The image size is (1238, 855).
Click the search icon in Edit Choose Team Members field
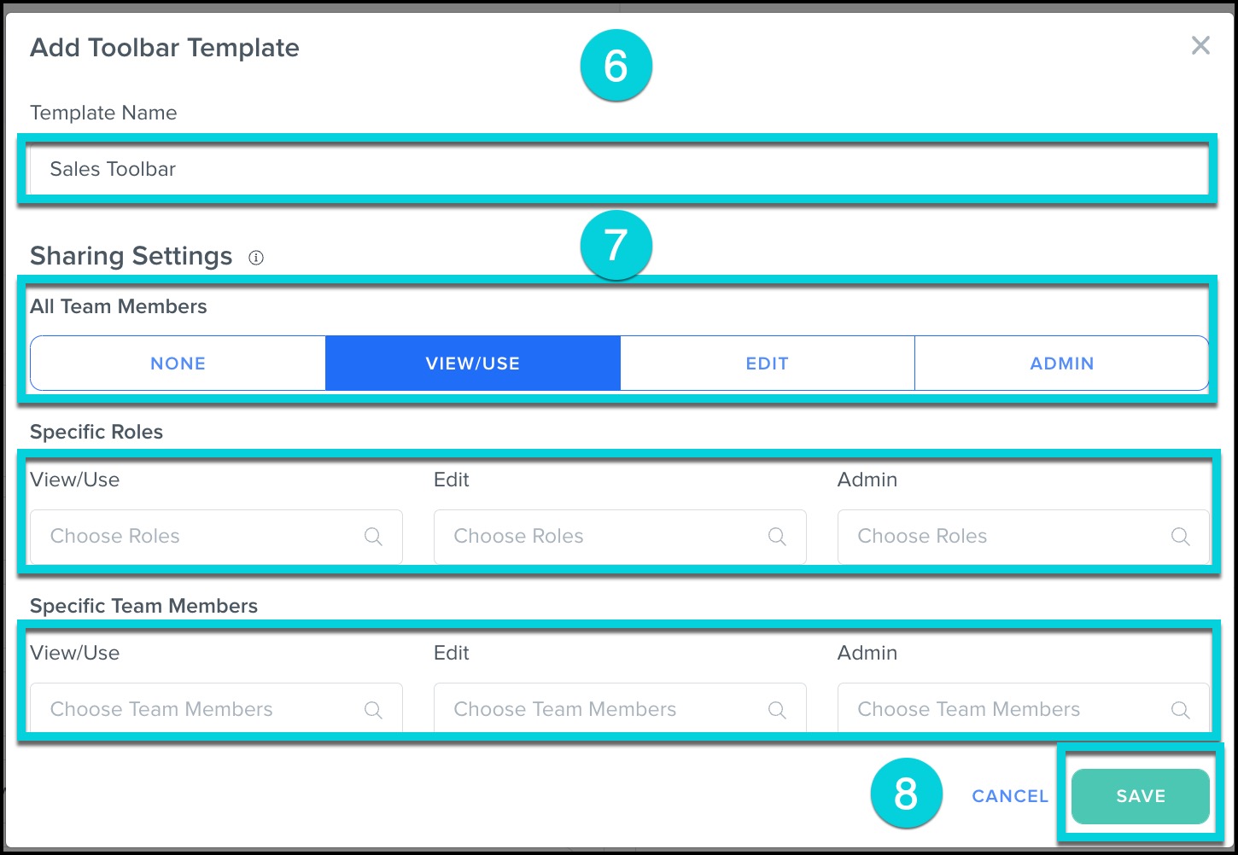point(777,709)
